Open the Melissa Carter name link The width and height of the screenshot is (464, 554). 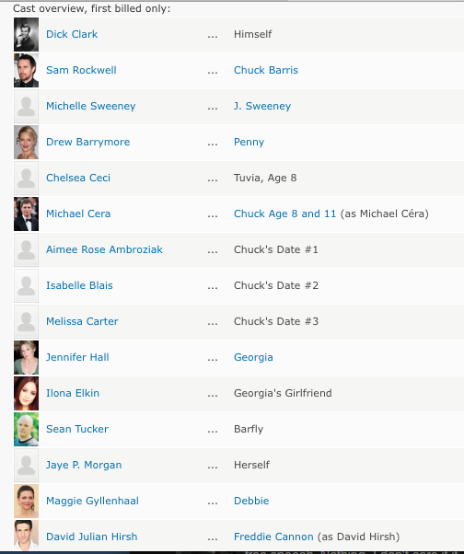82,321
